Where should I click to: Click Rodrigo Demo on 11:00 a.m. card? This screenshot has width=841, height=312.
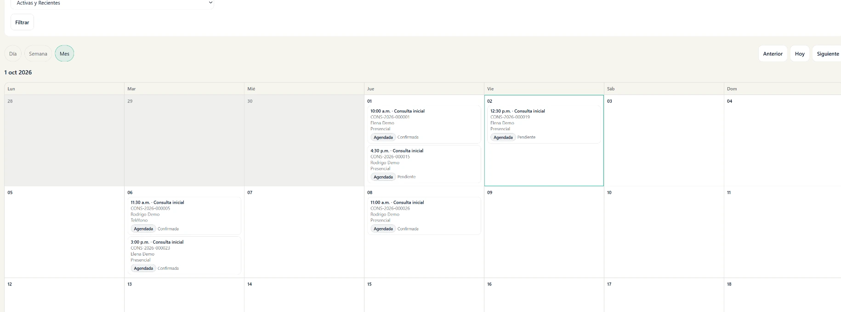385,214
